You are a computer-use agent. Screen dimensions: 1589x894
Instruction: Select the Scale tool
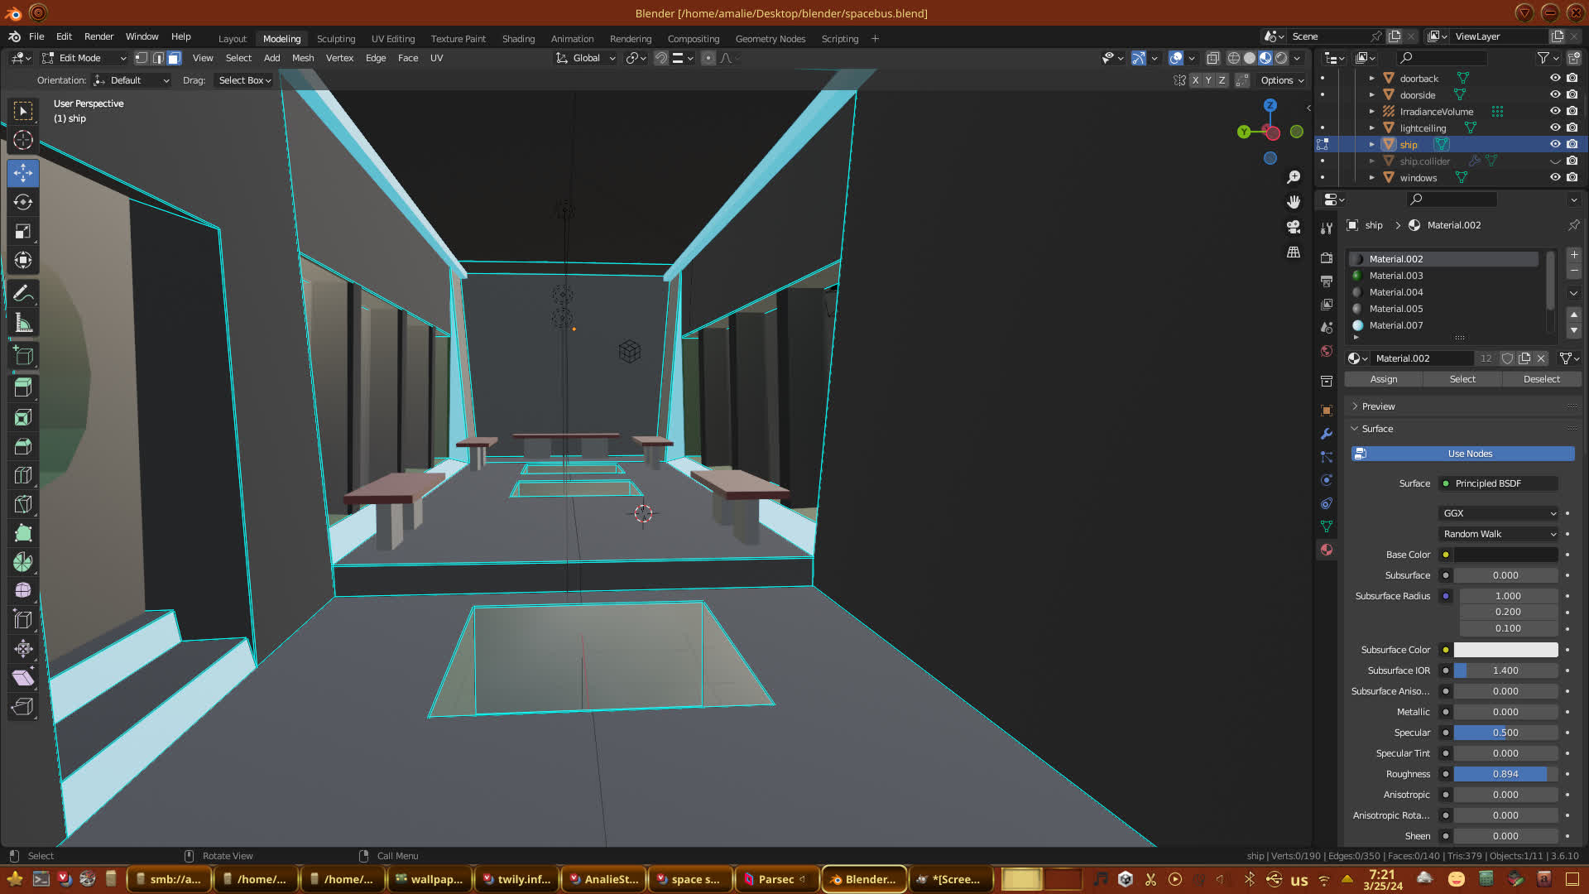click(23, 232)
